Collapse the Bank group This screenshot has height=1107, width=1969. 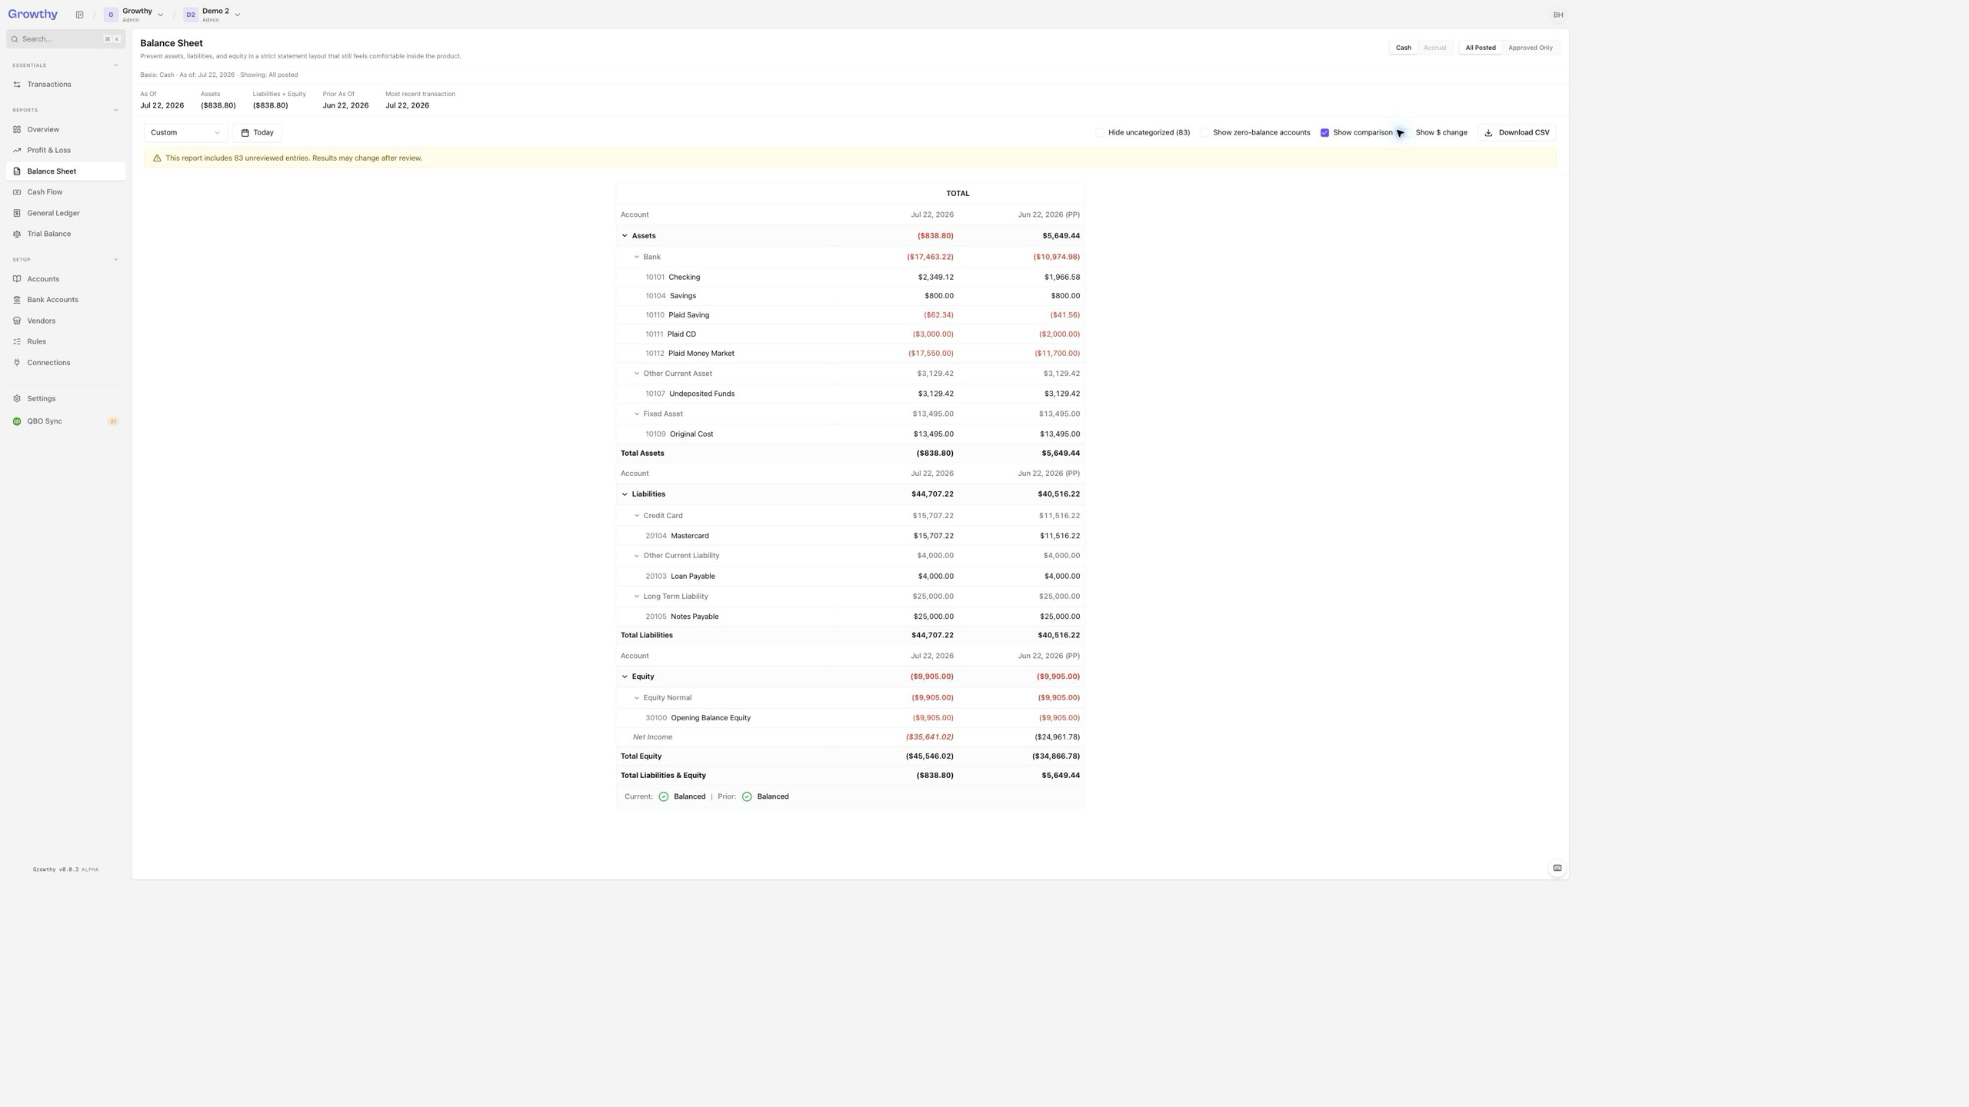[637, 258]
